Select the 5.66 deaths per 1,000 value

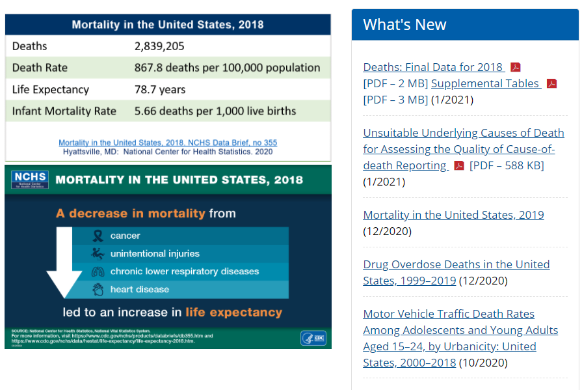[x=215, y=111]
